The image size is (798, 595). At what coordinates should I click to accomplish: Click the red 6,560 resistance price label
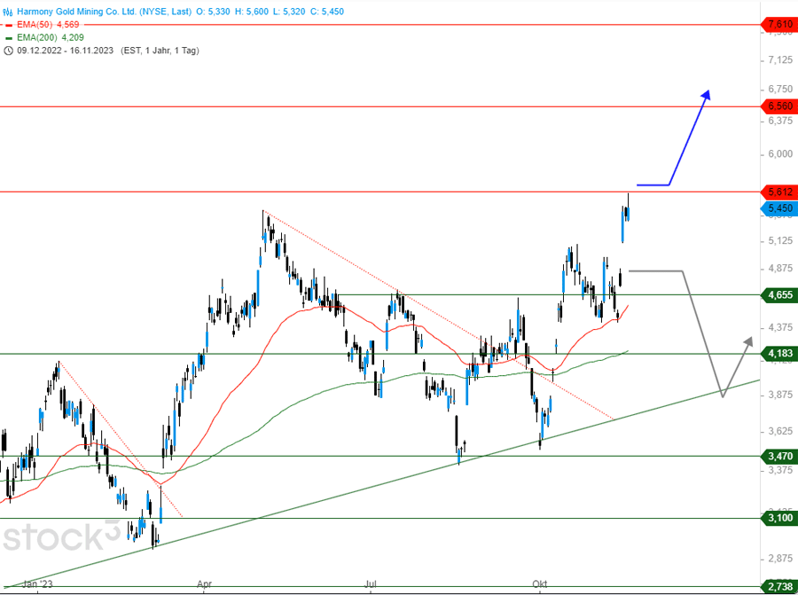[779, 106]
